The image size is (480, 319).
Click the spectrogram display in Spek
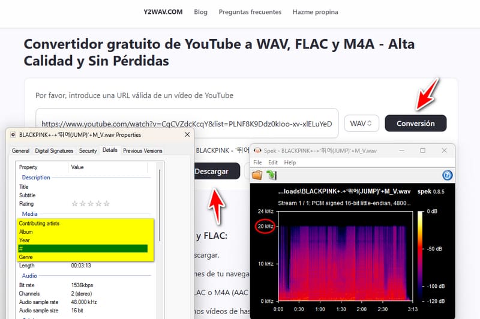pyautogui.click(x=346, y=256)
